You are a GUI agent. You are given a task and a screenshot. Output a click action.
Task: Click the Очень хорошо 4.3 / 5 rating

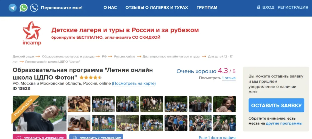click(x=206, y=71)
